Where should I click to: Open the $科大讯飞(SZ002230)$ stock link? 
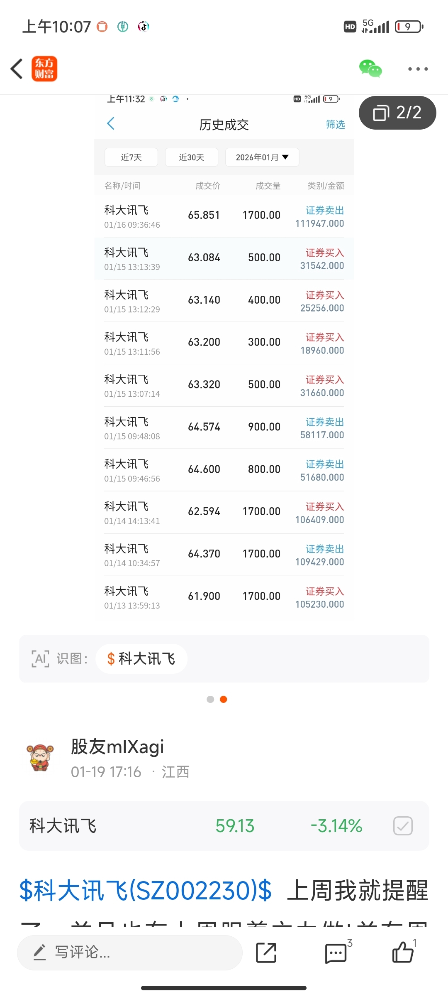click(x=146, y=891)
